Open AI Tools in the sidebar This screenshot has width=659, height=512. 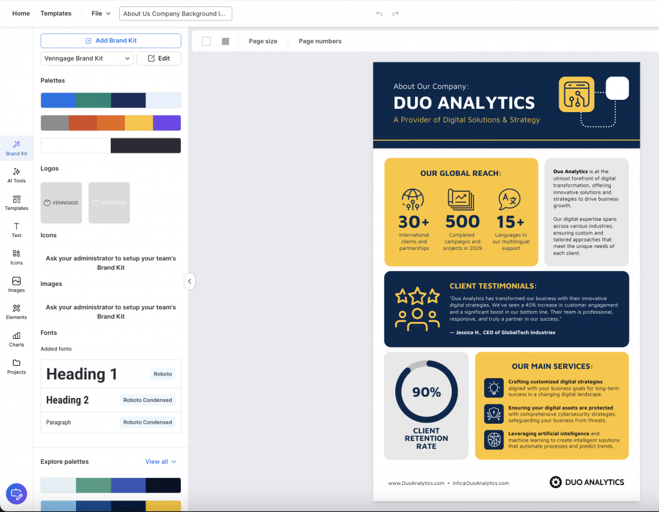(16, 175)
